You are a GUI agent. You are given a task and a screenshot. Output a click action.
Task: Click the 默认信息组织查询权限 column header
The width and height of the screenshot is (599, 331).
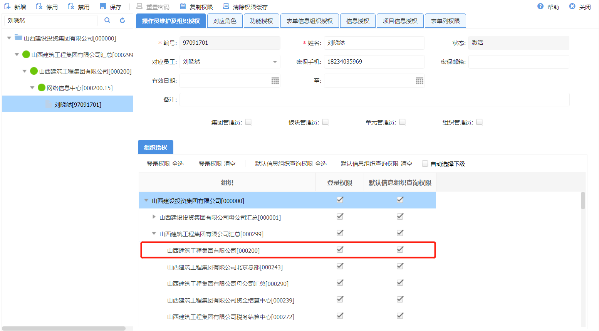click(x=400, y=182)
